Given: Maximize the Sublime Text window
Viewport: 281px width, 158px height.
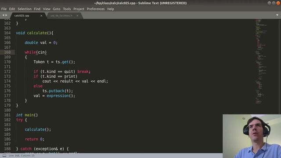Looking at the screenshot, I should click(274, 3).
